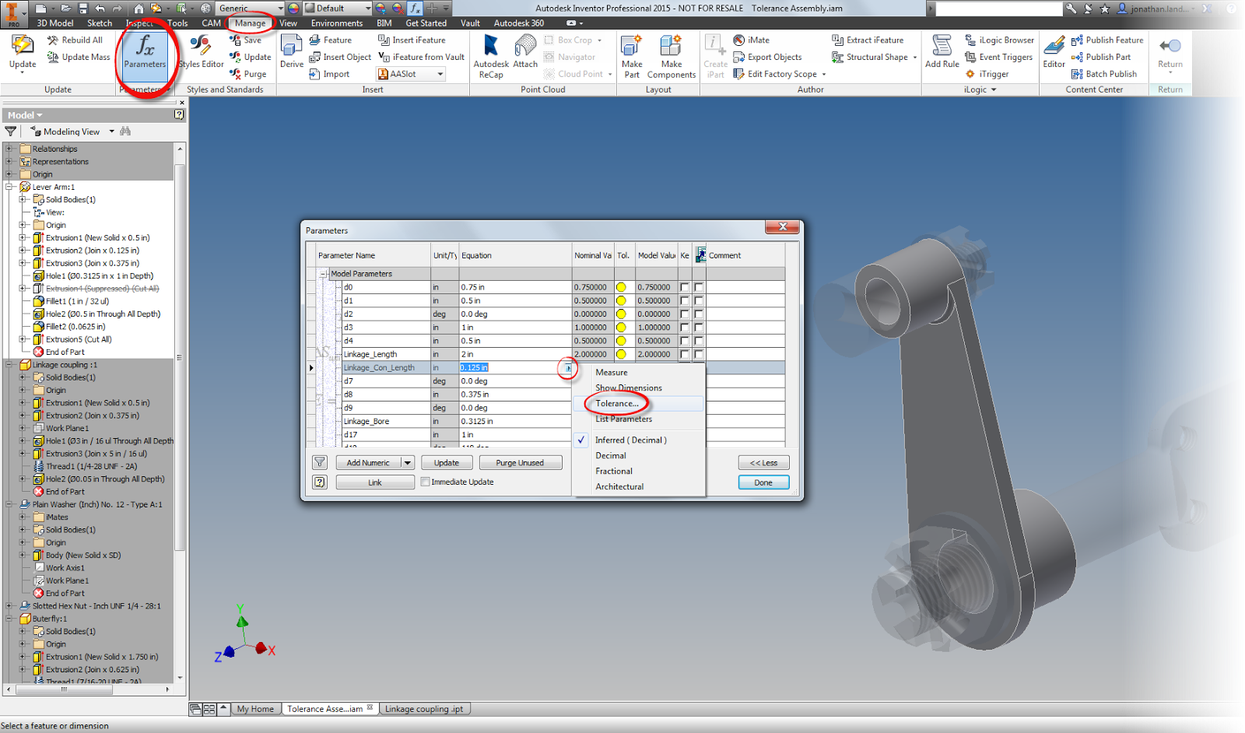Click Batch Publish

click(1104, 75)
